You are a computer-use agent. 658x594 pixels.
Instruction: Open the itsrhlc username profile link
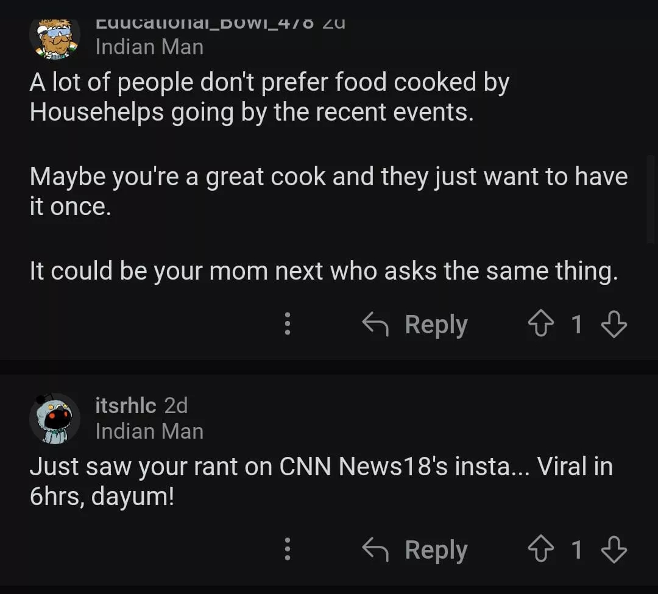pyautogui.click(x=126, y=405)
